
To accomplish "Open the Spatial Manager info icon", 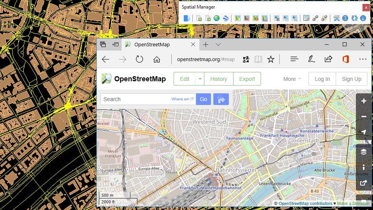I will (x=363, y=18).
